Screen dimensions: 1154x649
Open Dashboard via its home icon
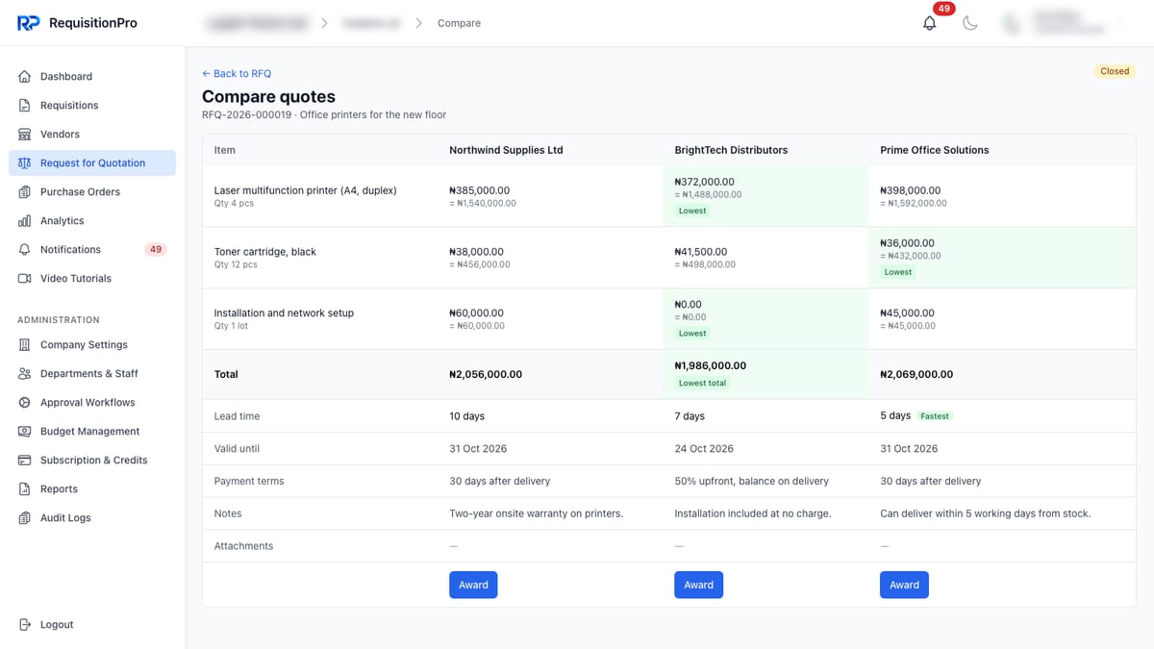[25, 76]
